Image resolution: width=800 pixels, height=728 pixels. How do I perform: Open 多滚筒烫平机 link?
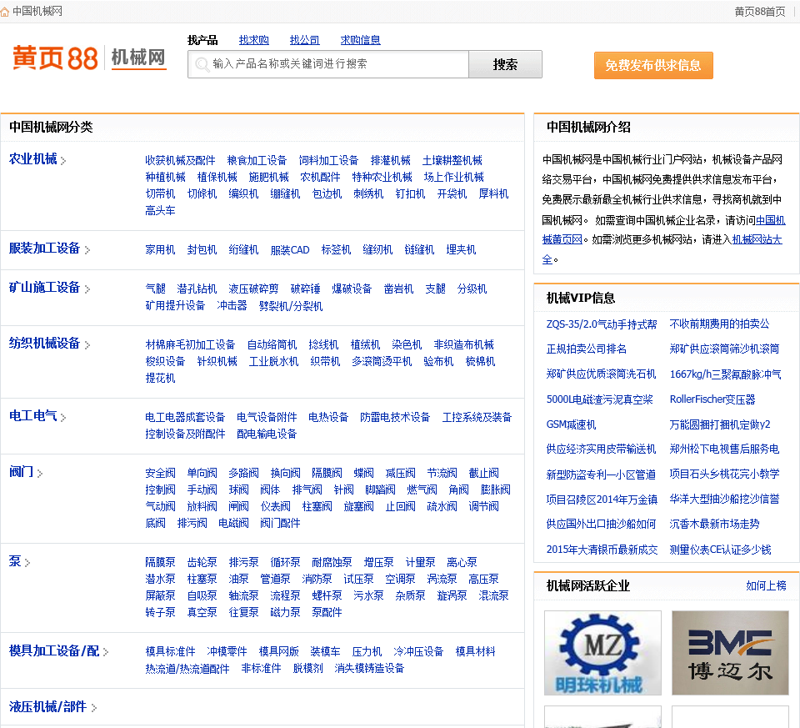382,362
